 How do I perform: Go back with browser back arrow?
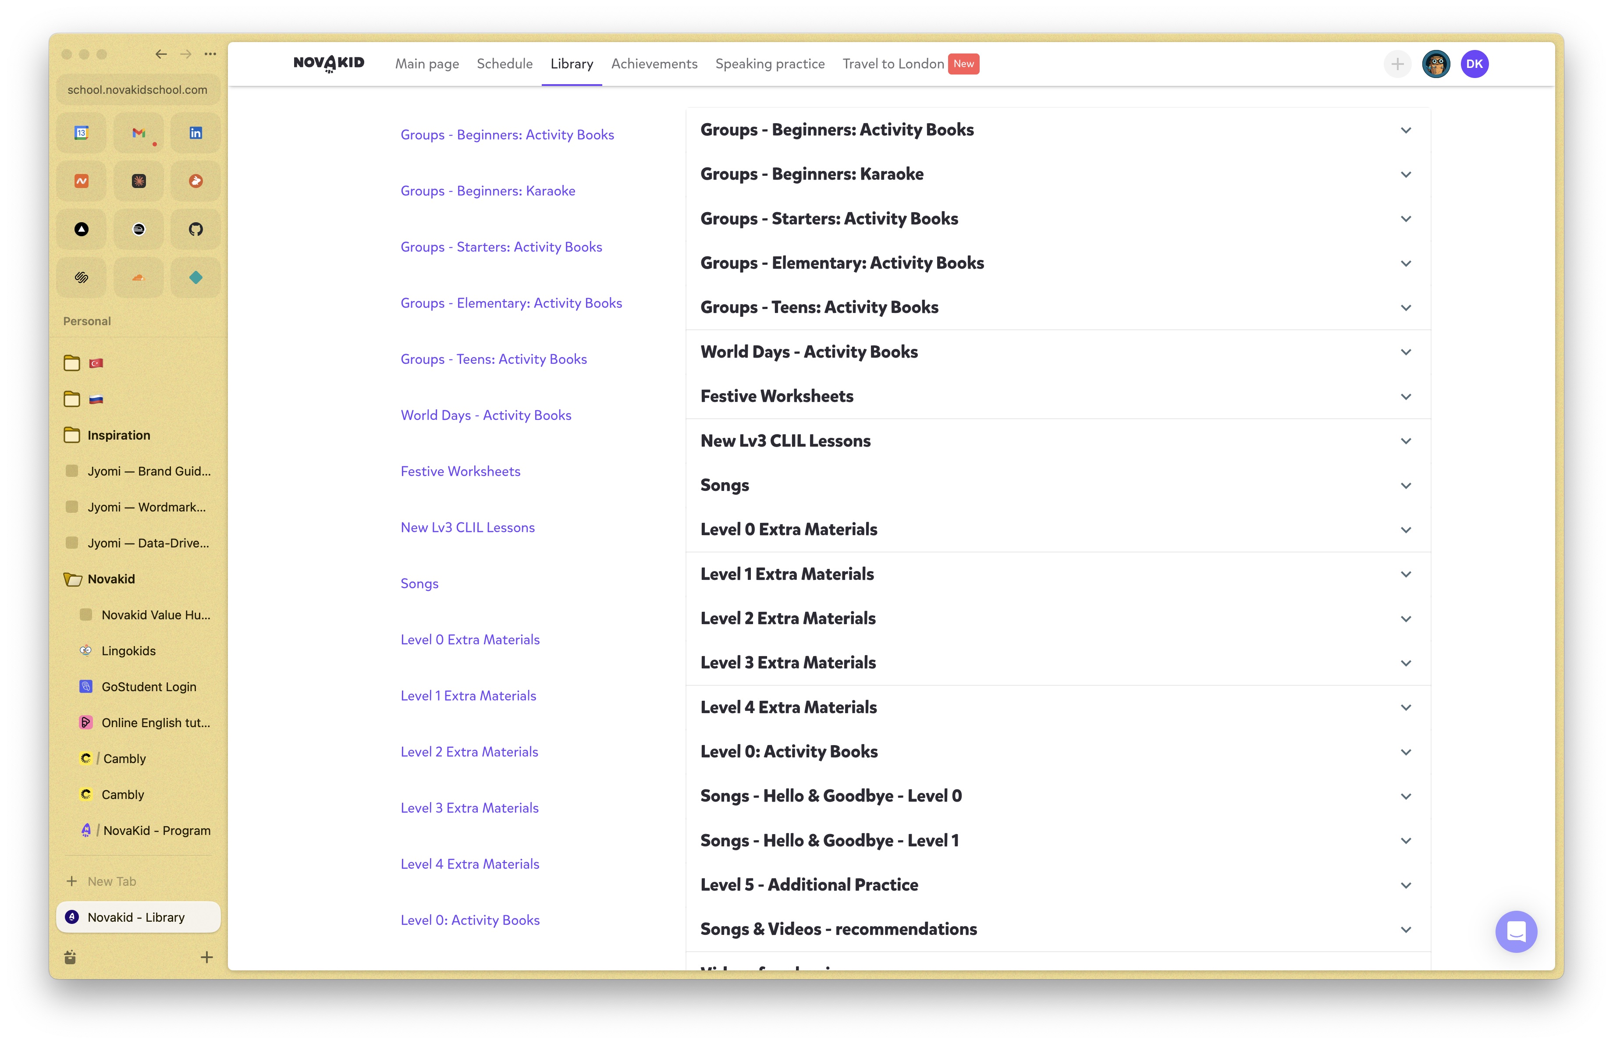pos(160,54)
